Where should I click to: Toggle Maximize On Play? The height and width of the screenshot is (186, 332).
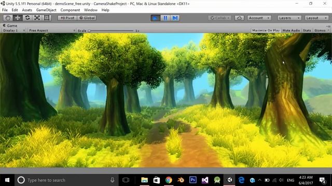[266, 30]
